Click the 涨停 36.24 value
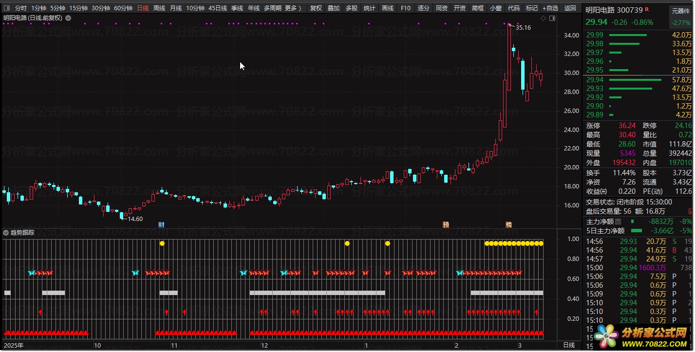Screen dimensions: 695x352 tap(627, 126)
